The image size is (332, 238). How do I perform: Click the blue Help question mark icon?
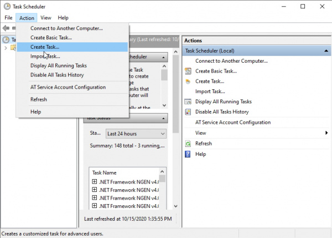pos(188,154)
